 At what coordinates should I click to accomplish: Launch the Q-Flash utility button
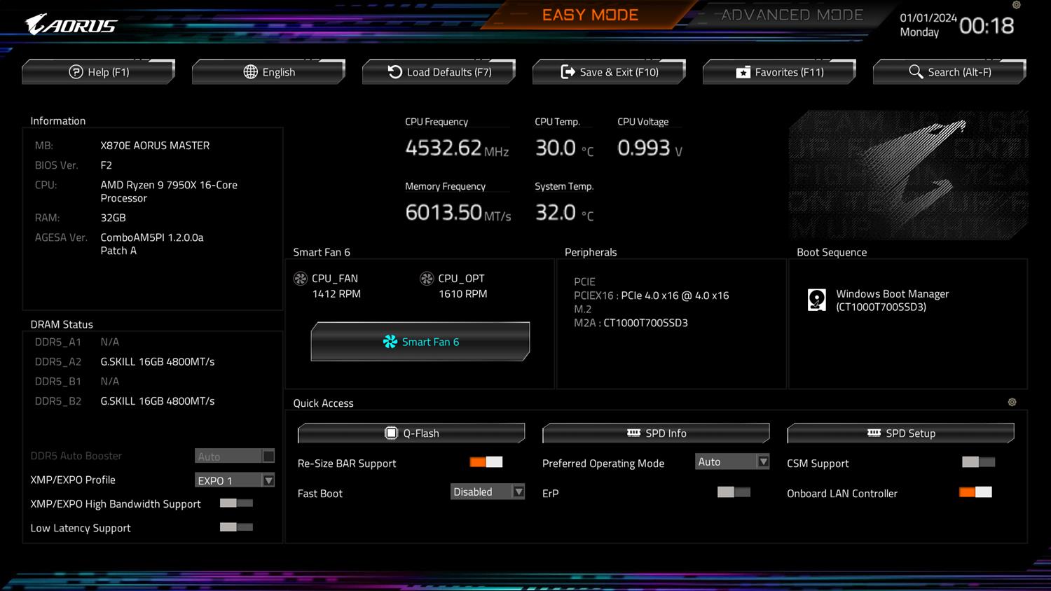click(411, 433)
